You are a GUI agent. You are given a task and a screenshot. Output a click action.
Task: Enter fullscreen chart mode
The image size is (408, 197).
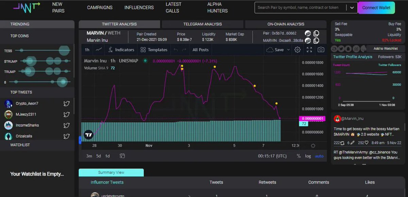(309, 50)
